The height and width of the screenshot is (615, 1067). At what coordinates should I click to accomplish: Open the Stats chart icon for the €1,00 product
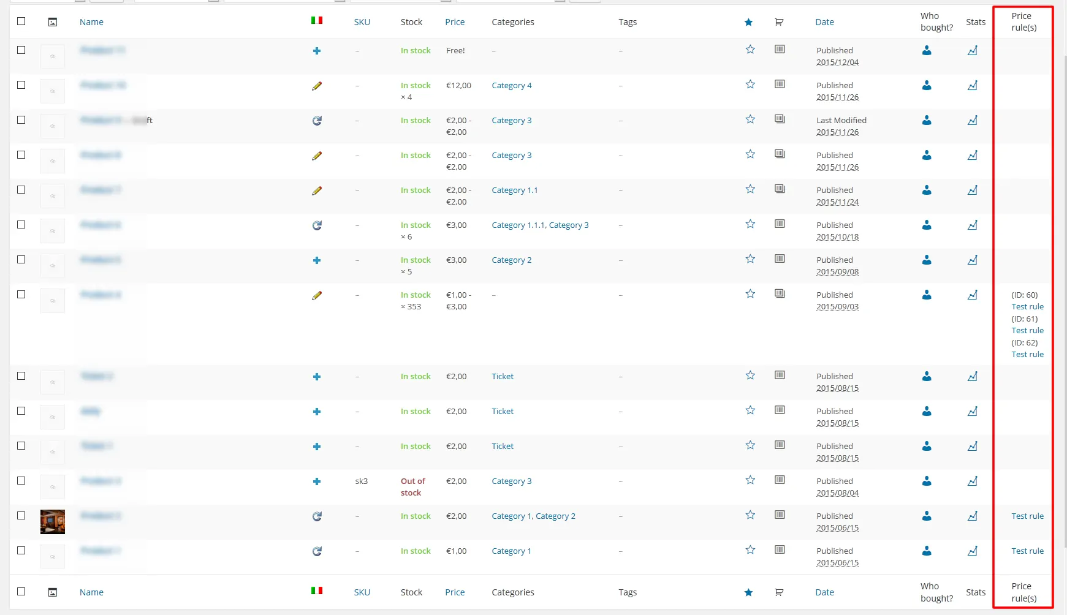(973, 551)
